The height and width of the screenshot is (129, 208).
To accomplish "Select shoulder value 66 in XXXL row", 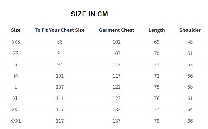I will pos(190,121).
